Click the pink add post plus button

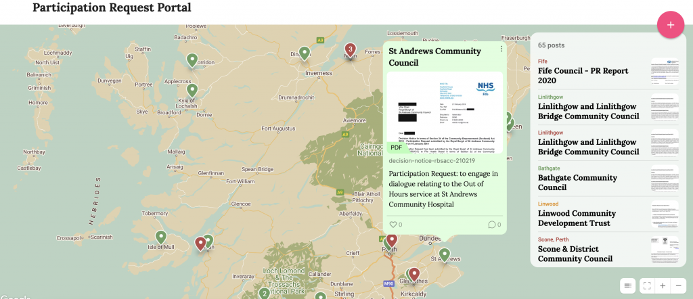tap(671, 25)
